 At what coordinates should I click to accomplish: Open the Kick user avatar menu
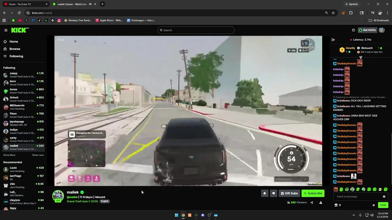click(382, 30)
